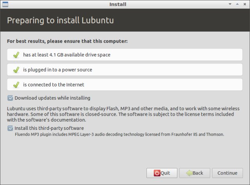The height and width of the screenshot is (185, 250).
Task: Continue to the next install step
Action: click(227, 173)
